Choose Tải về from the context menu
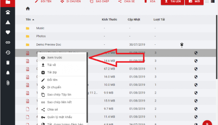218x125 pixels. 62,65
